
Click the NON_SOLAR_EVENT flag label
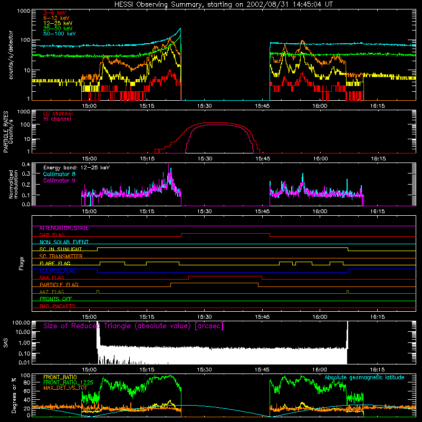[64, 242]
